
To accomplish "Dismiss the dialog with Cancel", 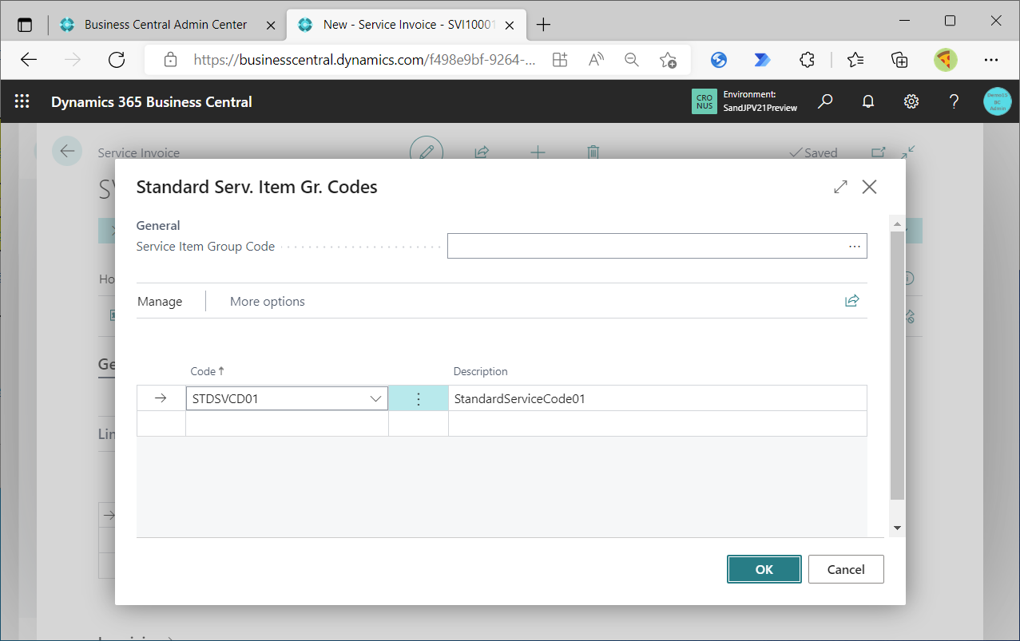I will click(845, 568).
